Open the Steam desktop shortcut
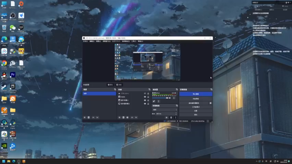 [x=4, y=88]
